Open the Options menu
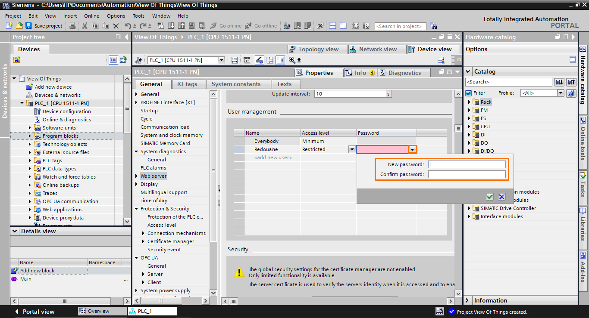Viewport: 589px width, 318px height. [116, 16]
